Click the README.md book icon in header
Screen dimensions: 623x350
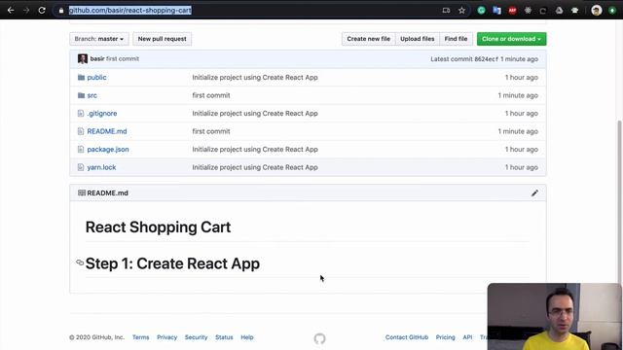[x=82, y=192]
